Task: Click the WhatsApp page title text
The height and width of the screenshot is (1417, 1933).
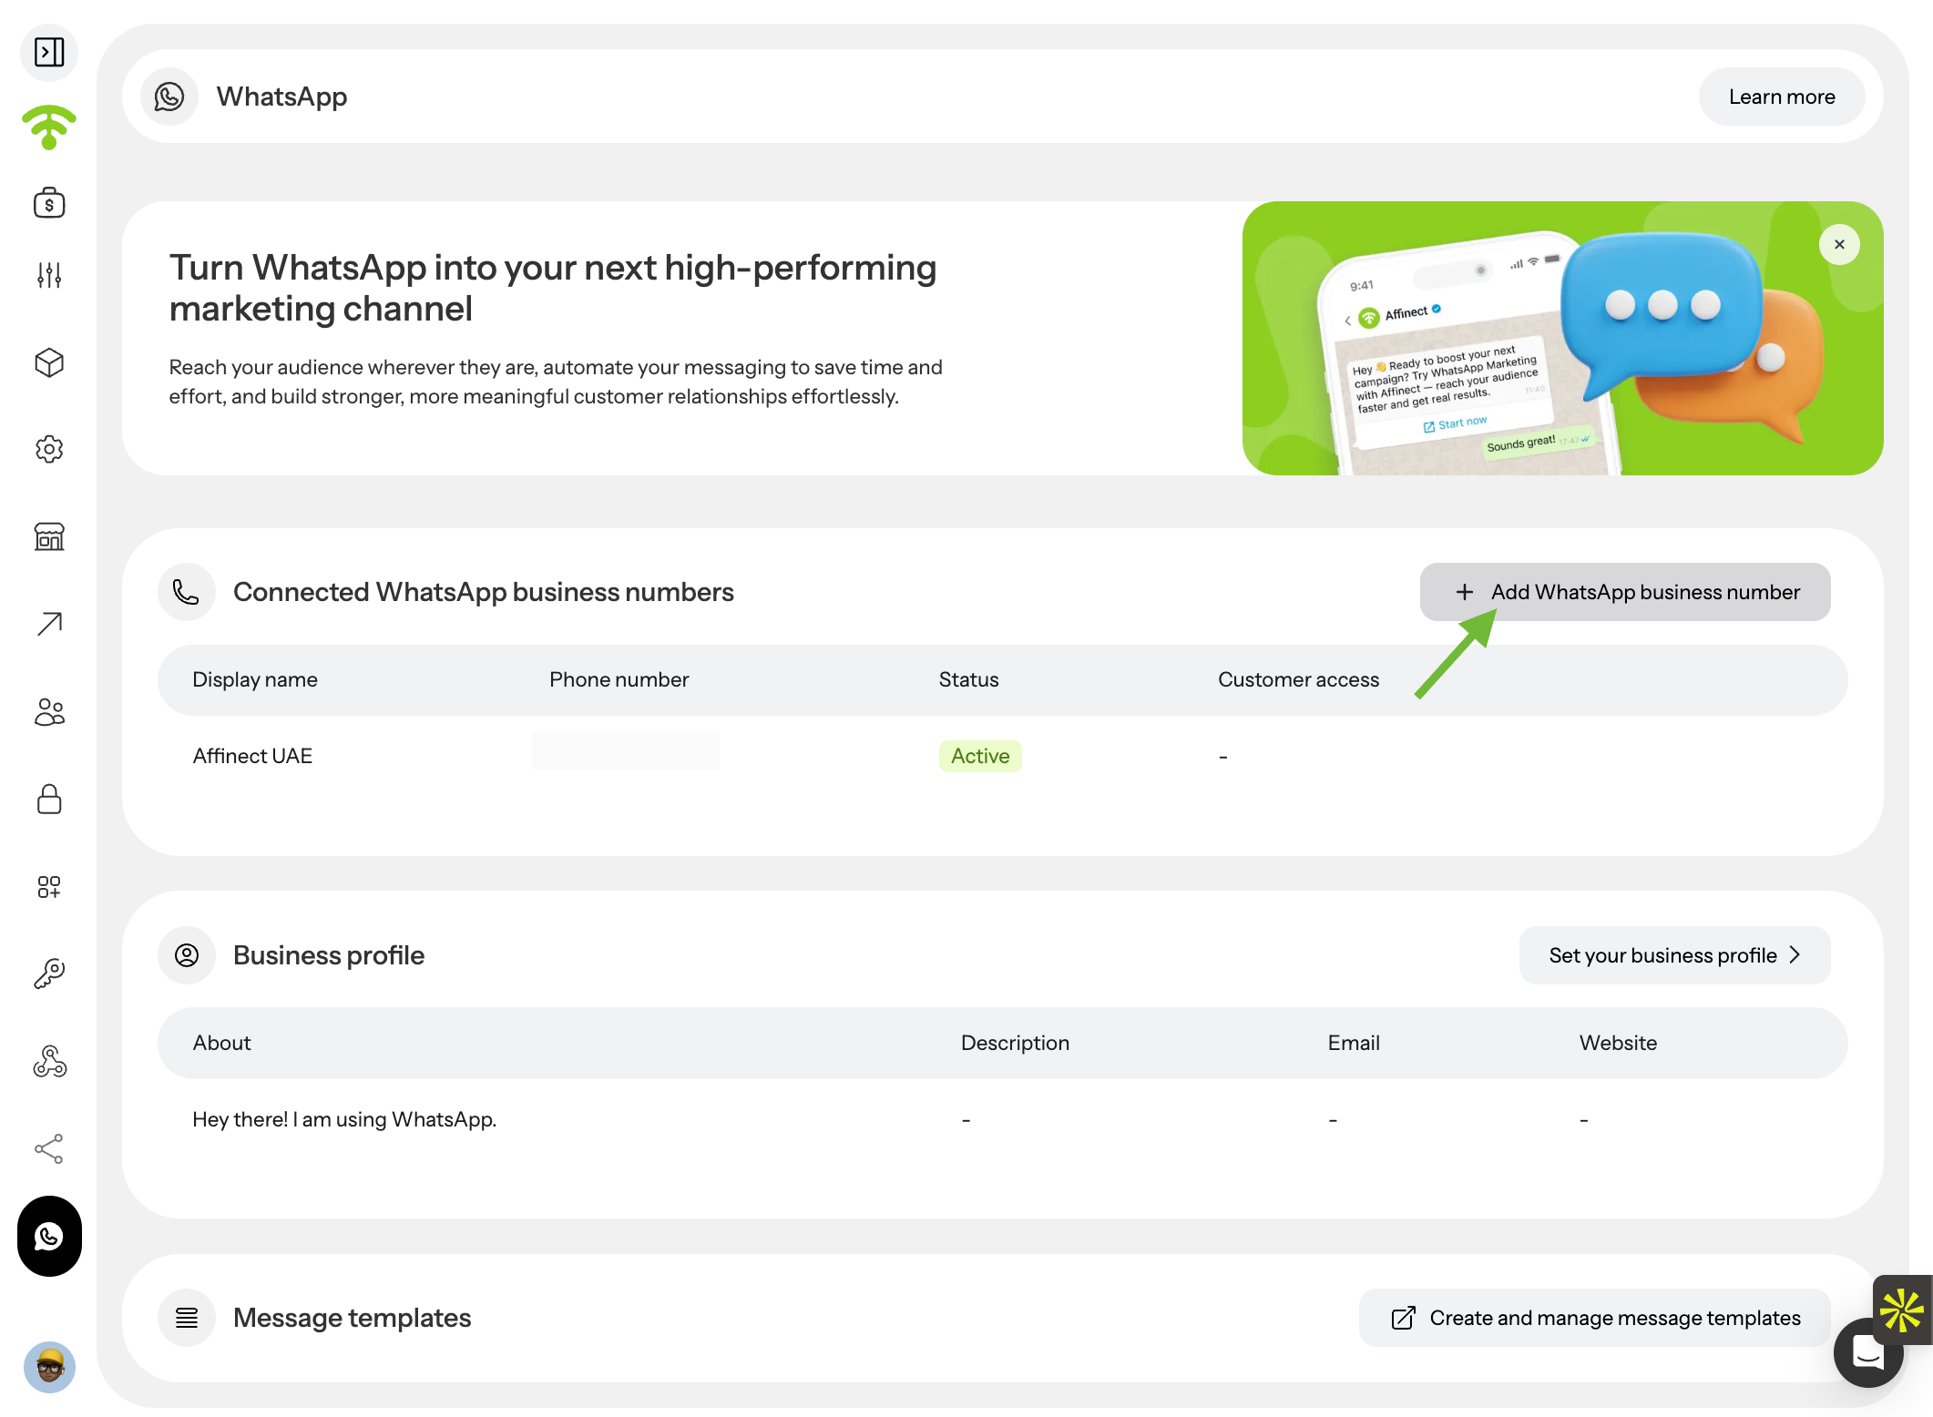Action: tap(281, 97)
